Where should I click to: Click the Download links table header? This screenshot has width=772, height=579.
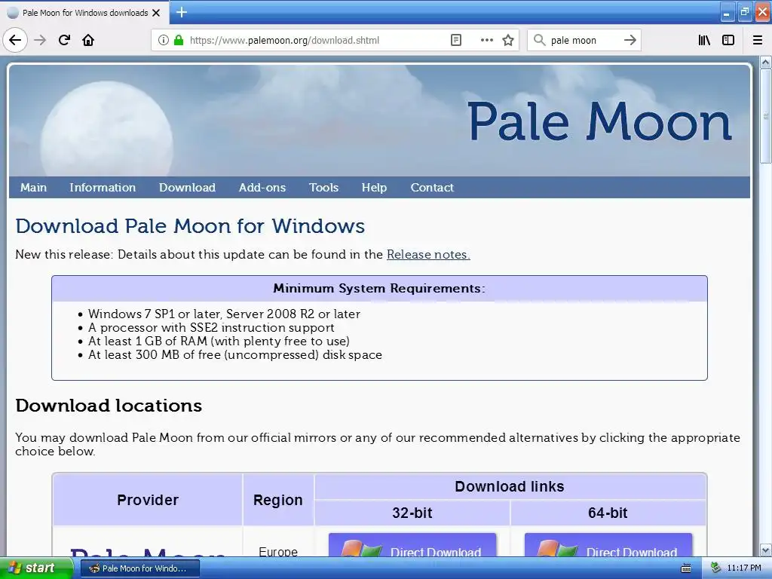[510, 486]
